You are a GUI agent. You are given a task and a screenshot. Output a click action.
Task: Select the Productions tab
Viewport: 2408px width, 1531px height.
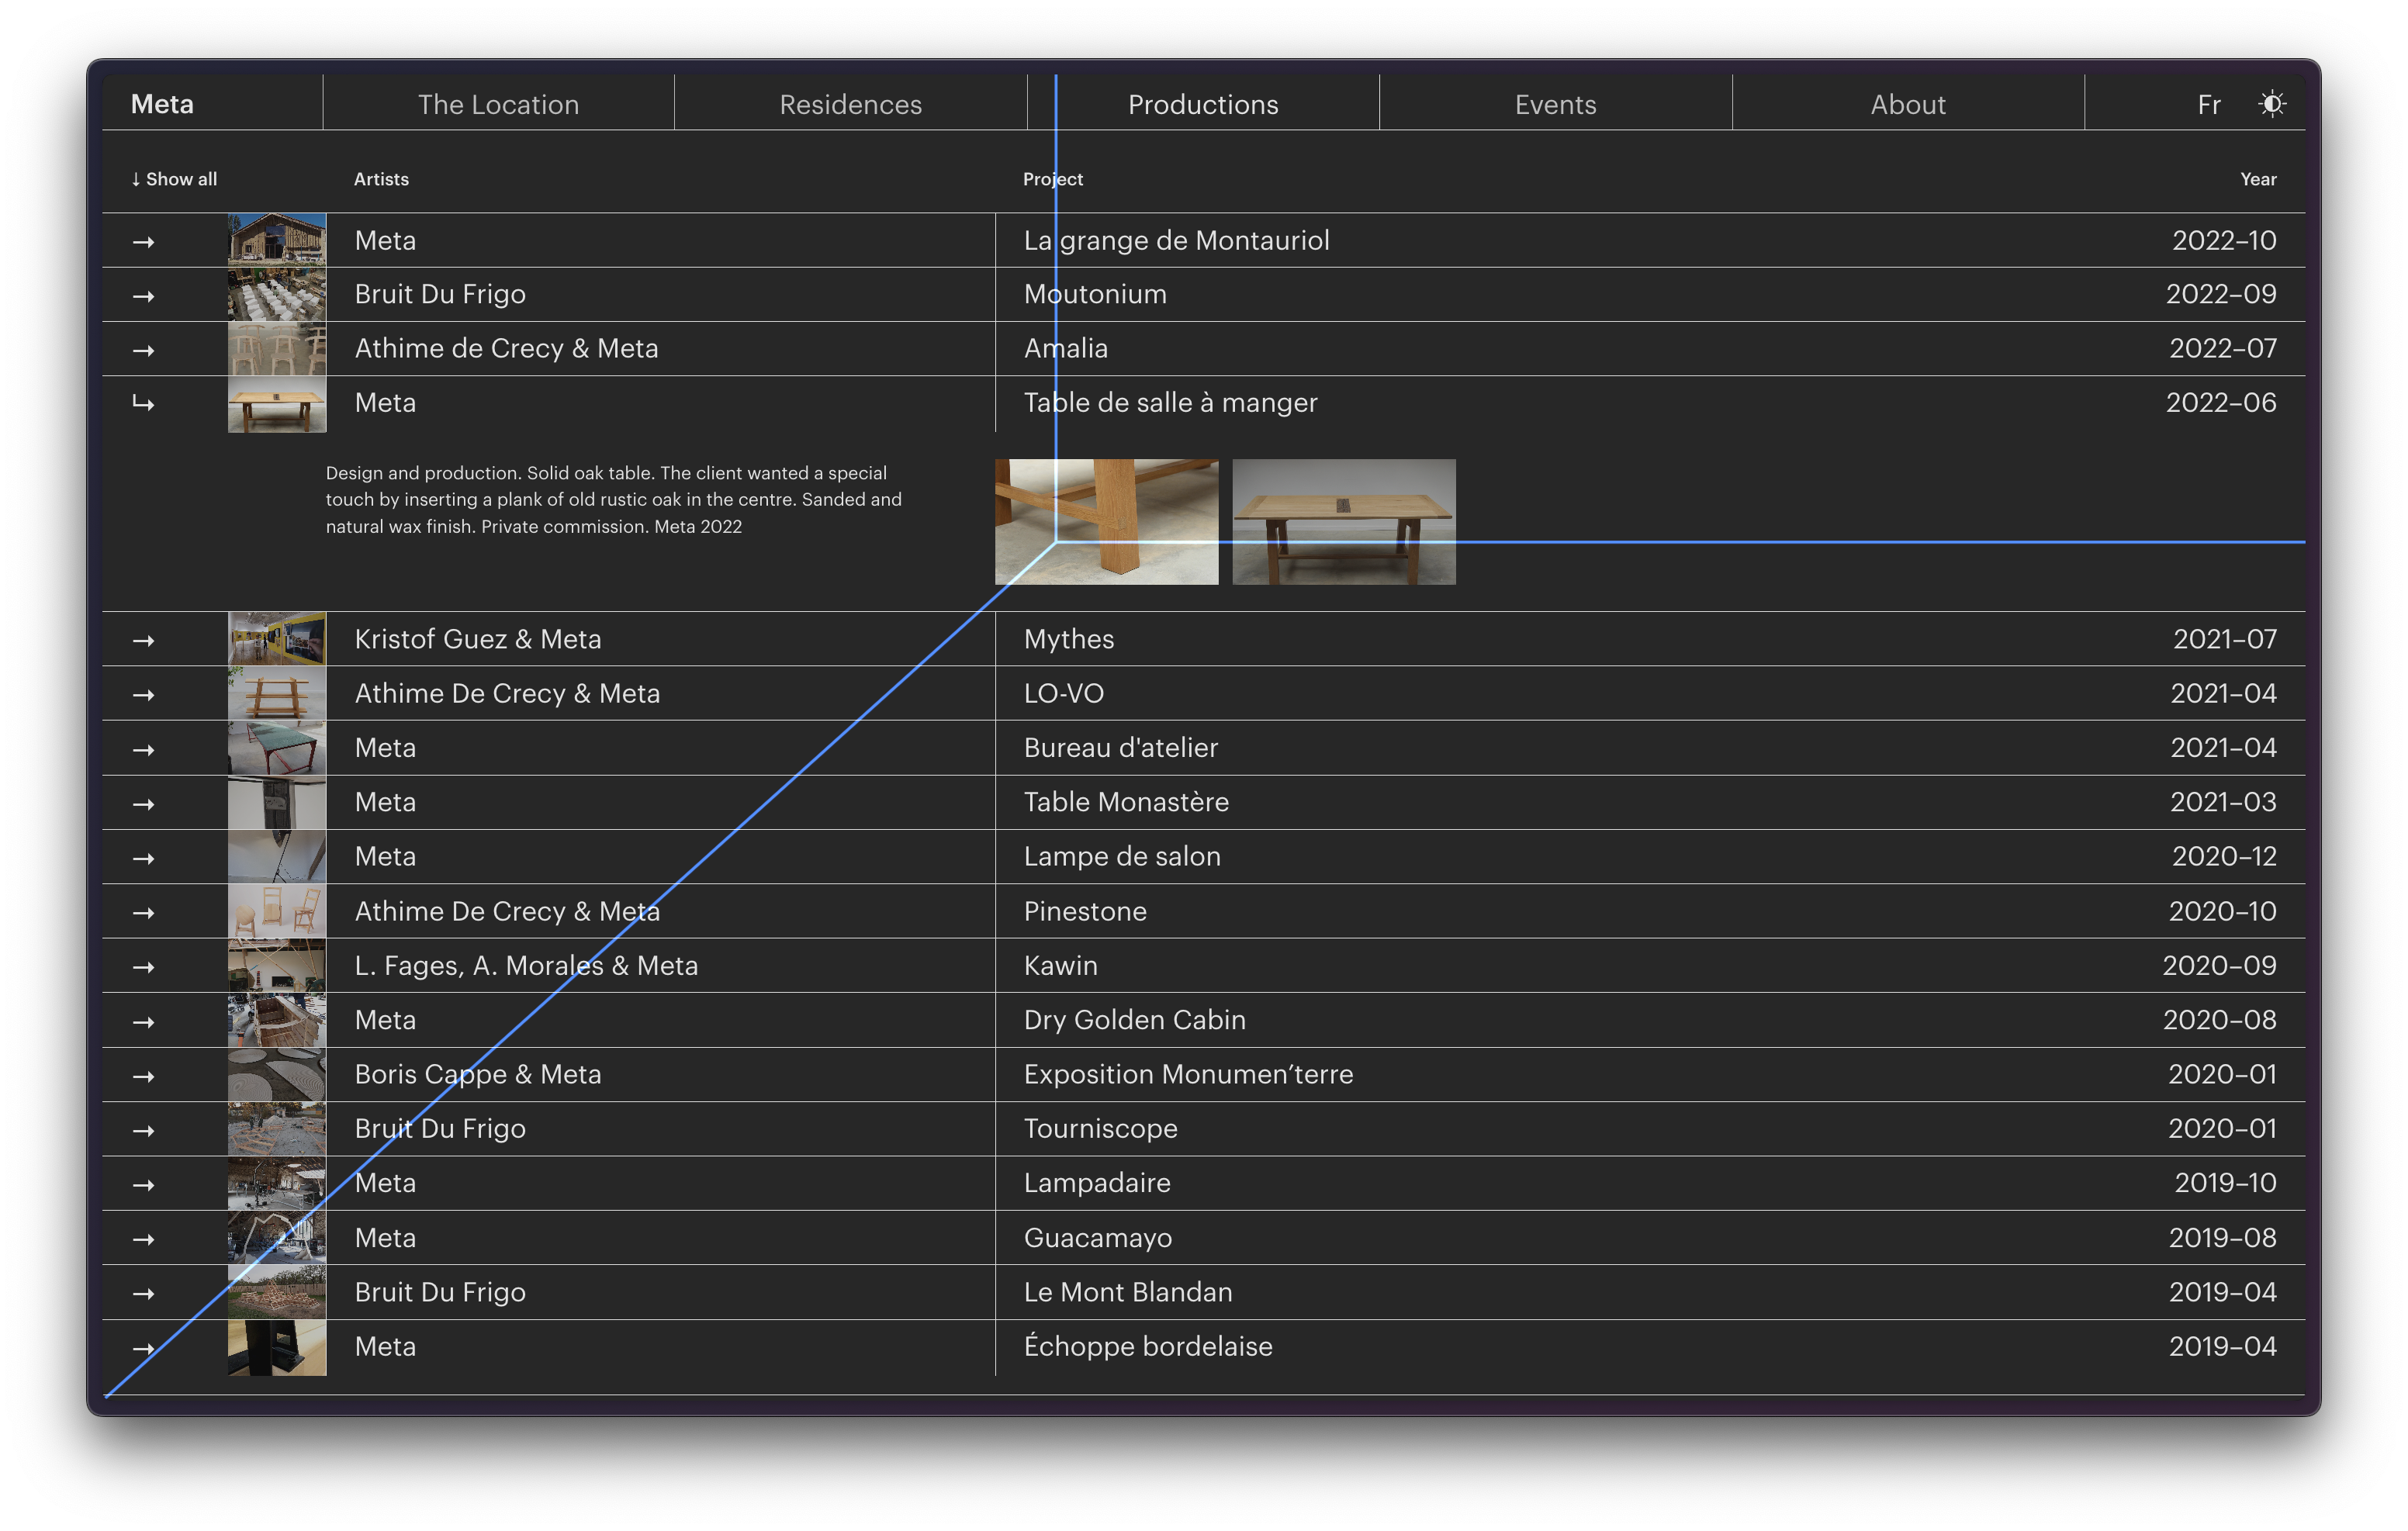click(1203, 104)
